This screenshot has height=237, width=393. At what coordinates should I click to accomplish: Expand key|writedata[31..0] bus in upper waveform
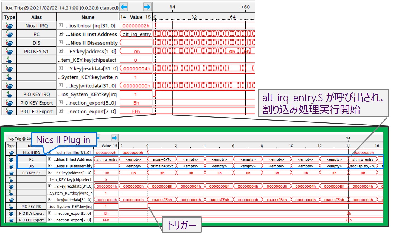click(61, 85)
